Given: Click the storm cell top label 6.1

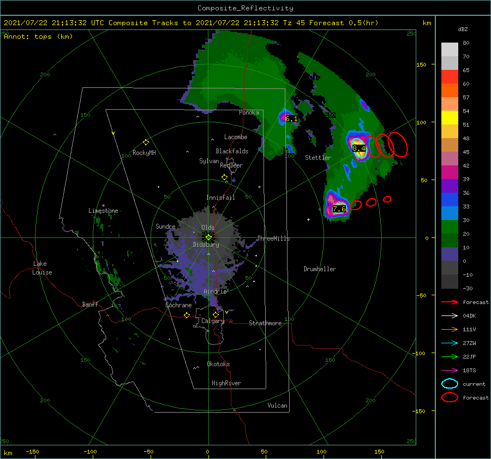Looking at the screenshot, I should pos(291,119).
